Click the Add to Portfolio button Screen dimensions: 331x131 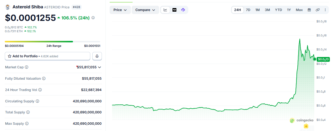click(47, 56)
